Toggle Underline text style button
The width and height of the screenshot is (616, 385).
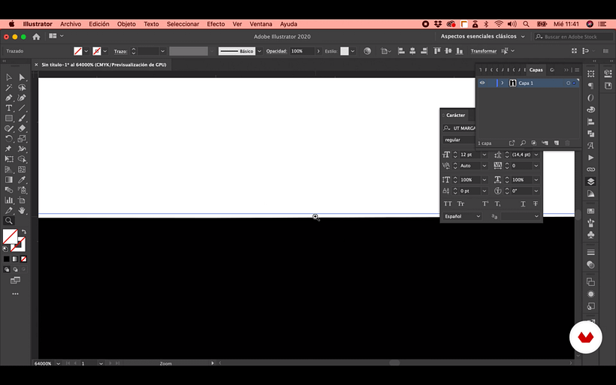tap(523, 203)
